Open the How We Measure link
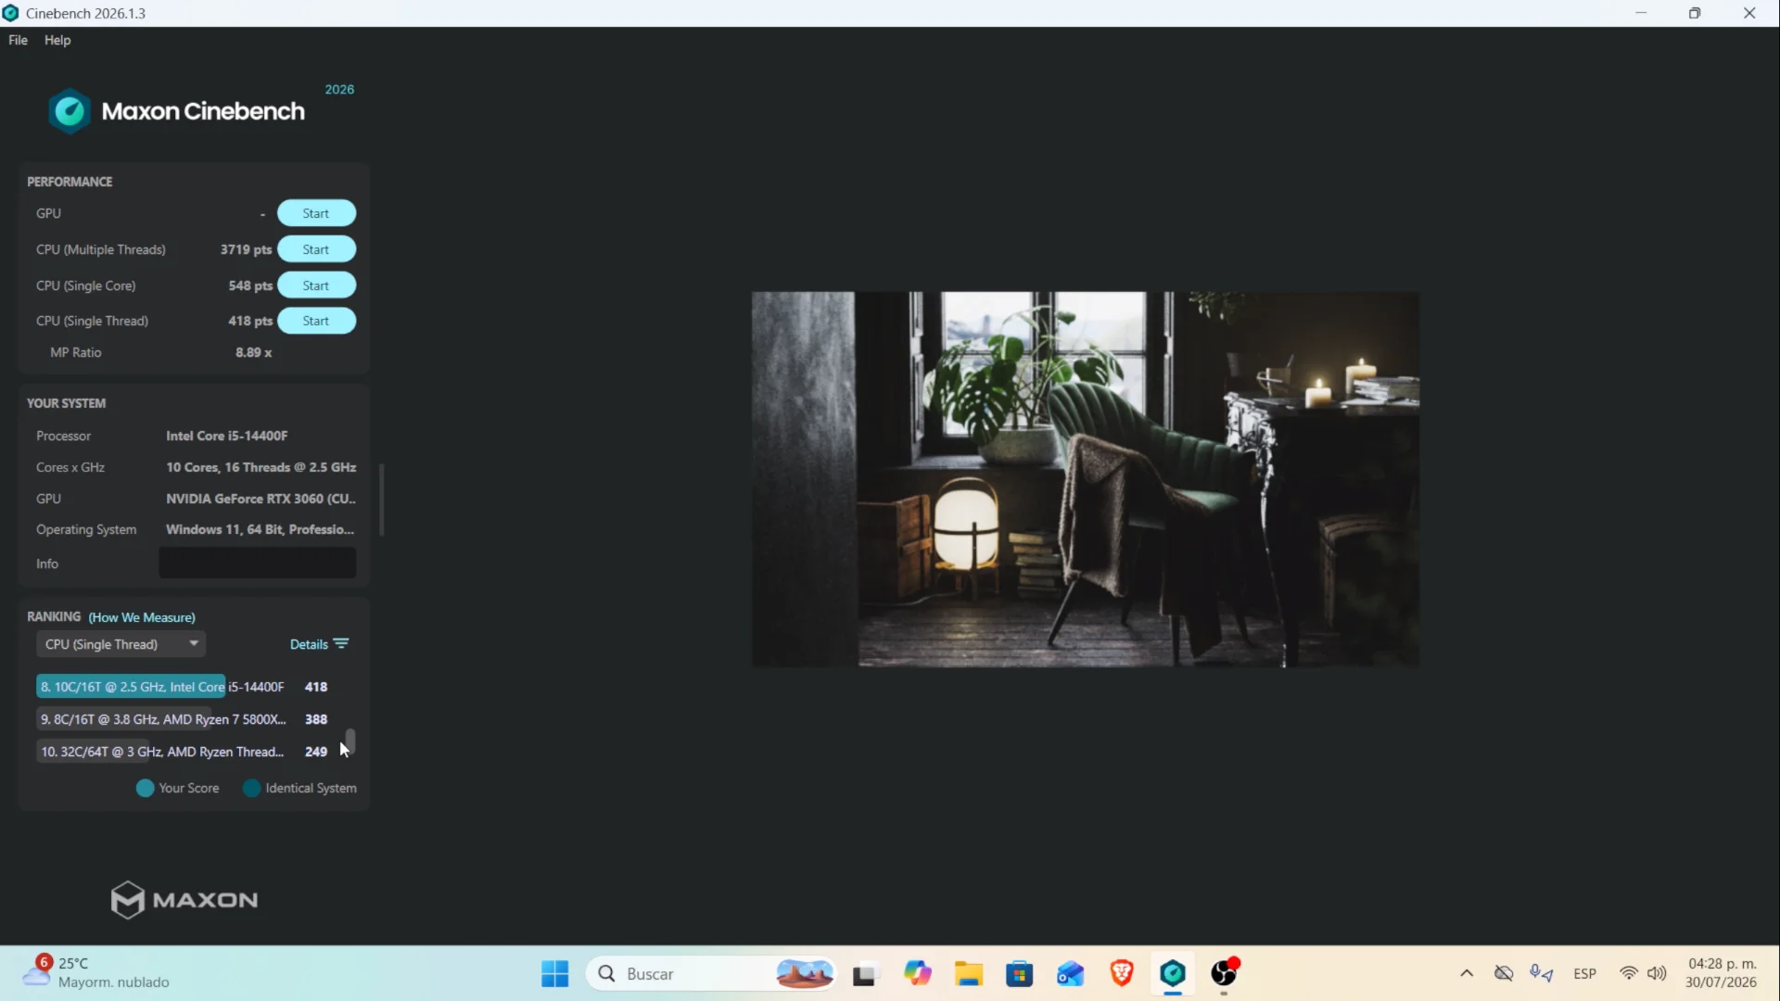This screenshot has width=1780, height=1001. [142, 617]
